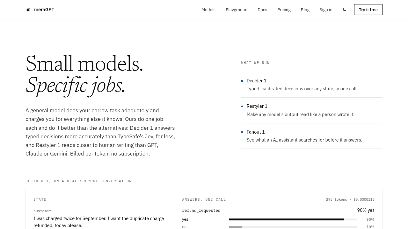Click the 'WHAT WE RUN' heading

click(255, 63)
